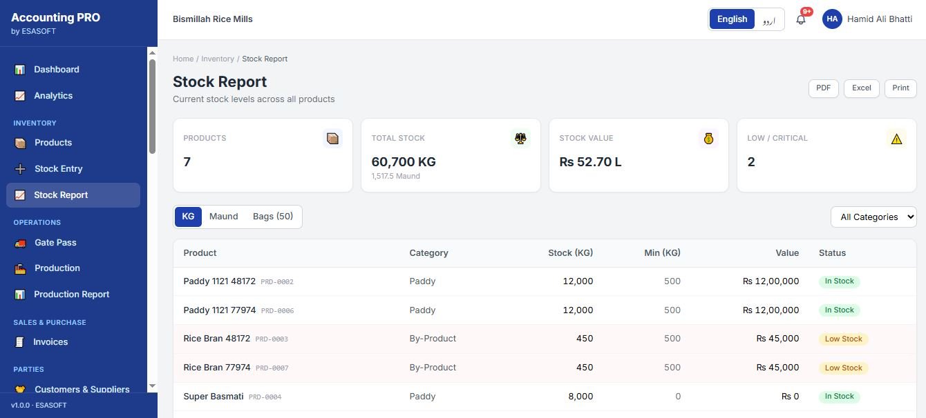The height and width of the screenshot is (418, 926).
Task: Switch interface language to Urdu
Action: click(769, 19)
